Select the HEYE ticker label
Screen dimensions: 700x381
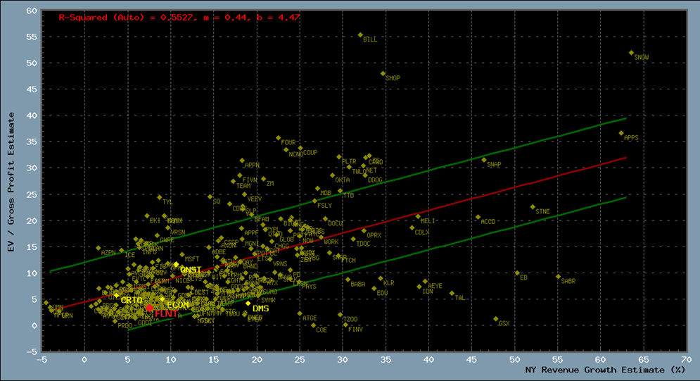coord(435,286)
